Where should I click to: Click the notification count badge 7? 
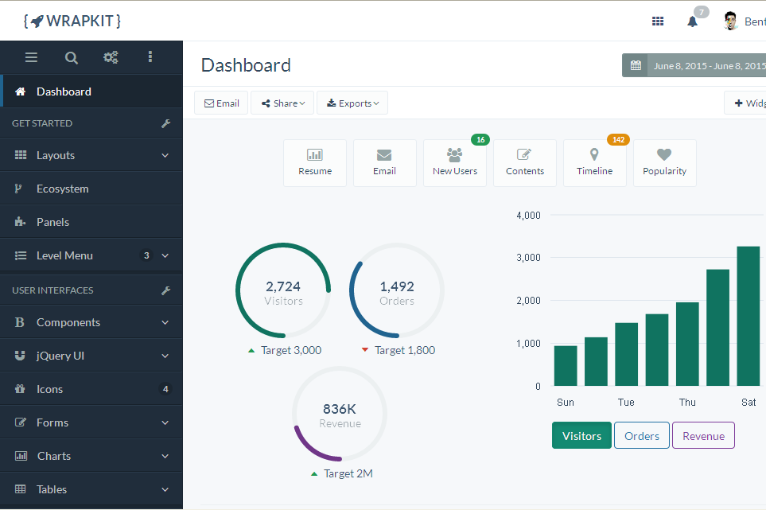(702, 12)
